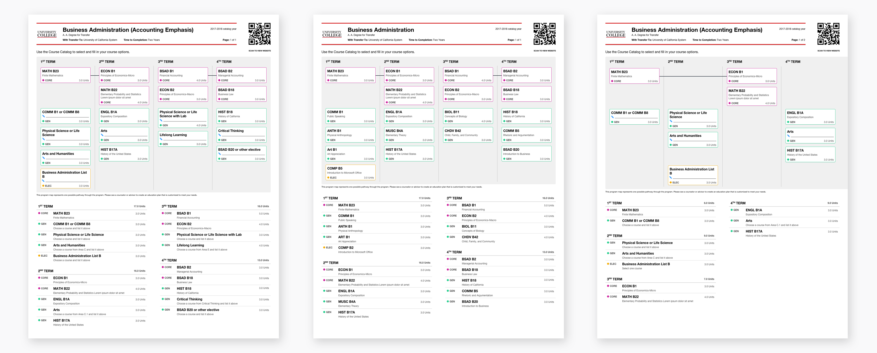Screen dimensions: 877x353
Task: Click the pencil icon in the BSAD B20 or other elective card
Action: pos(220,154)
